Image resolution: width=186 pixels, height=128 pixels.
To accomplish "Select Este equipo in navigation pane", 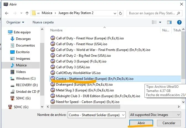I will click(19, 32).
